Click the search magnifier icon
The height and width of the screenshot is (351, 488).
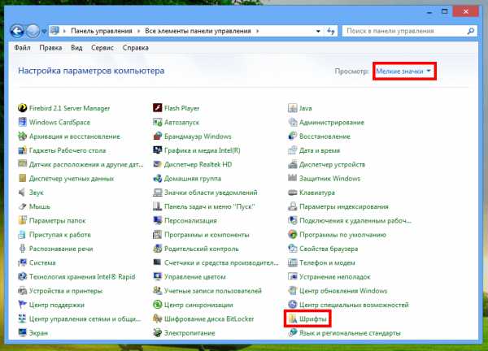[x=471, y=31]
